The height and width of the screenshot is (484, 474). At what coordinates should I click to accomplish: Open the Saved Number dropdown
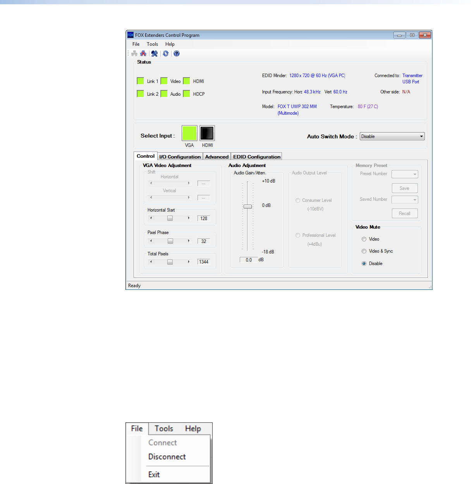(405, 200)
